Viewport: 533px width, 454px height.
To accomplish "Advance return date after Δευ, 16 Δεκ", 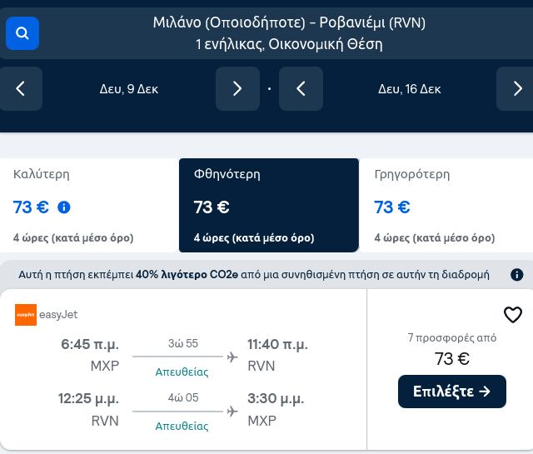I will coord(517,89).
